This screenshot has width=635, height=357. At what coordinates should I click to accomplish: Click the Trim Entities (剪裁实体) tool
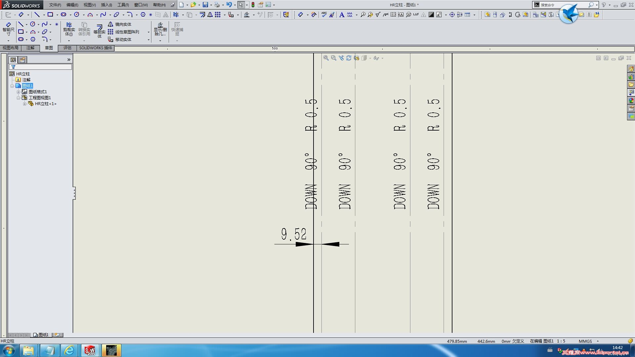[69, 29]
